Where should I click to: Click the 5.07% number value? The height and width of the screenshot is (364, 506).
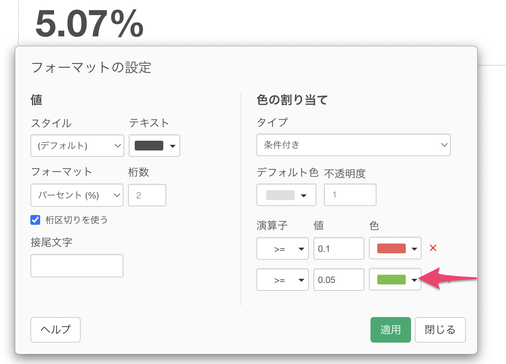tap(89, 24)
